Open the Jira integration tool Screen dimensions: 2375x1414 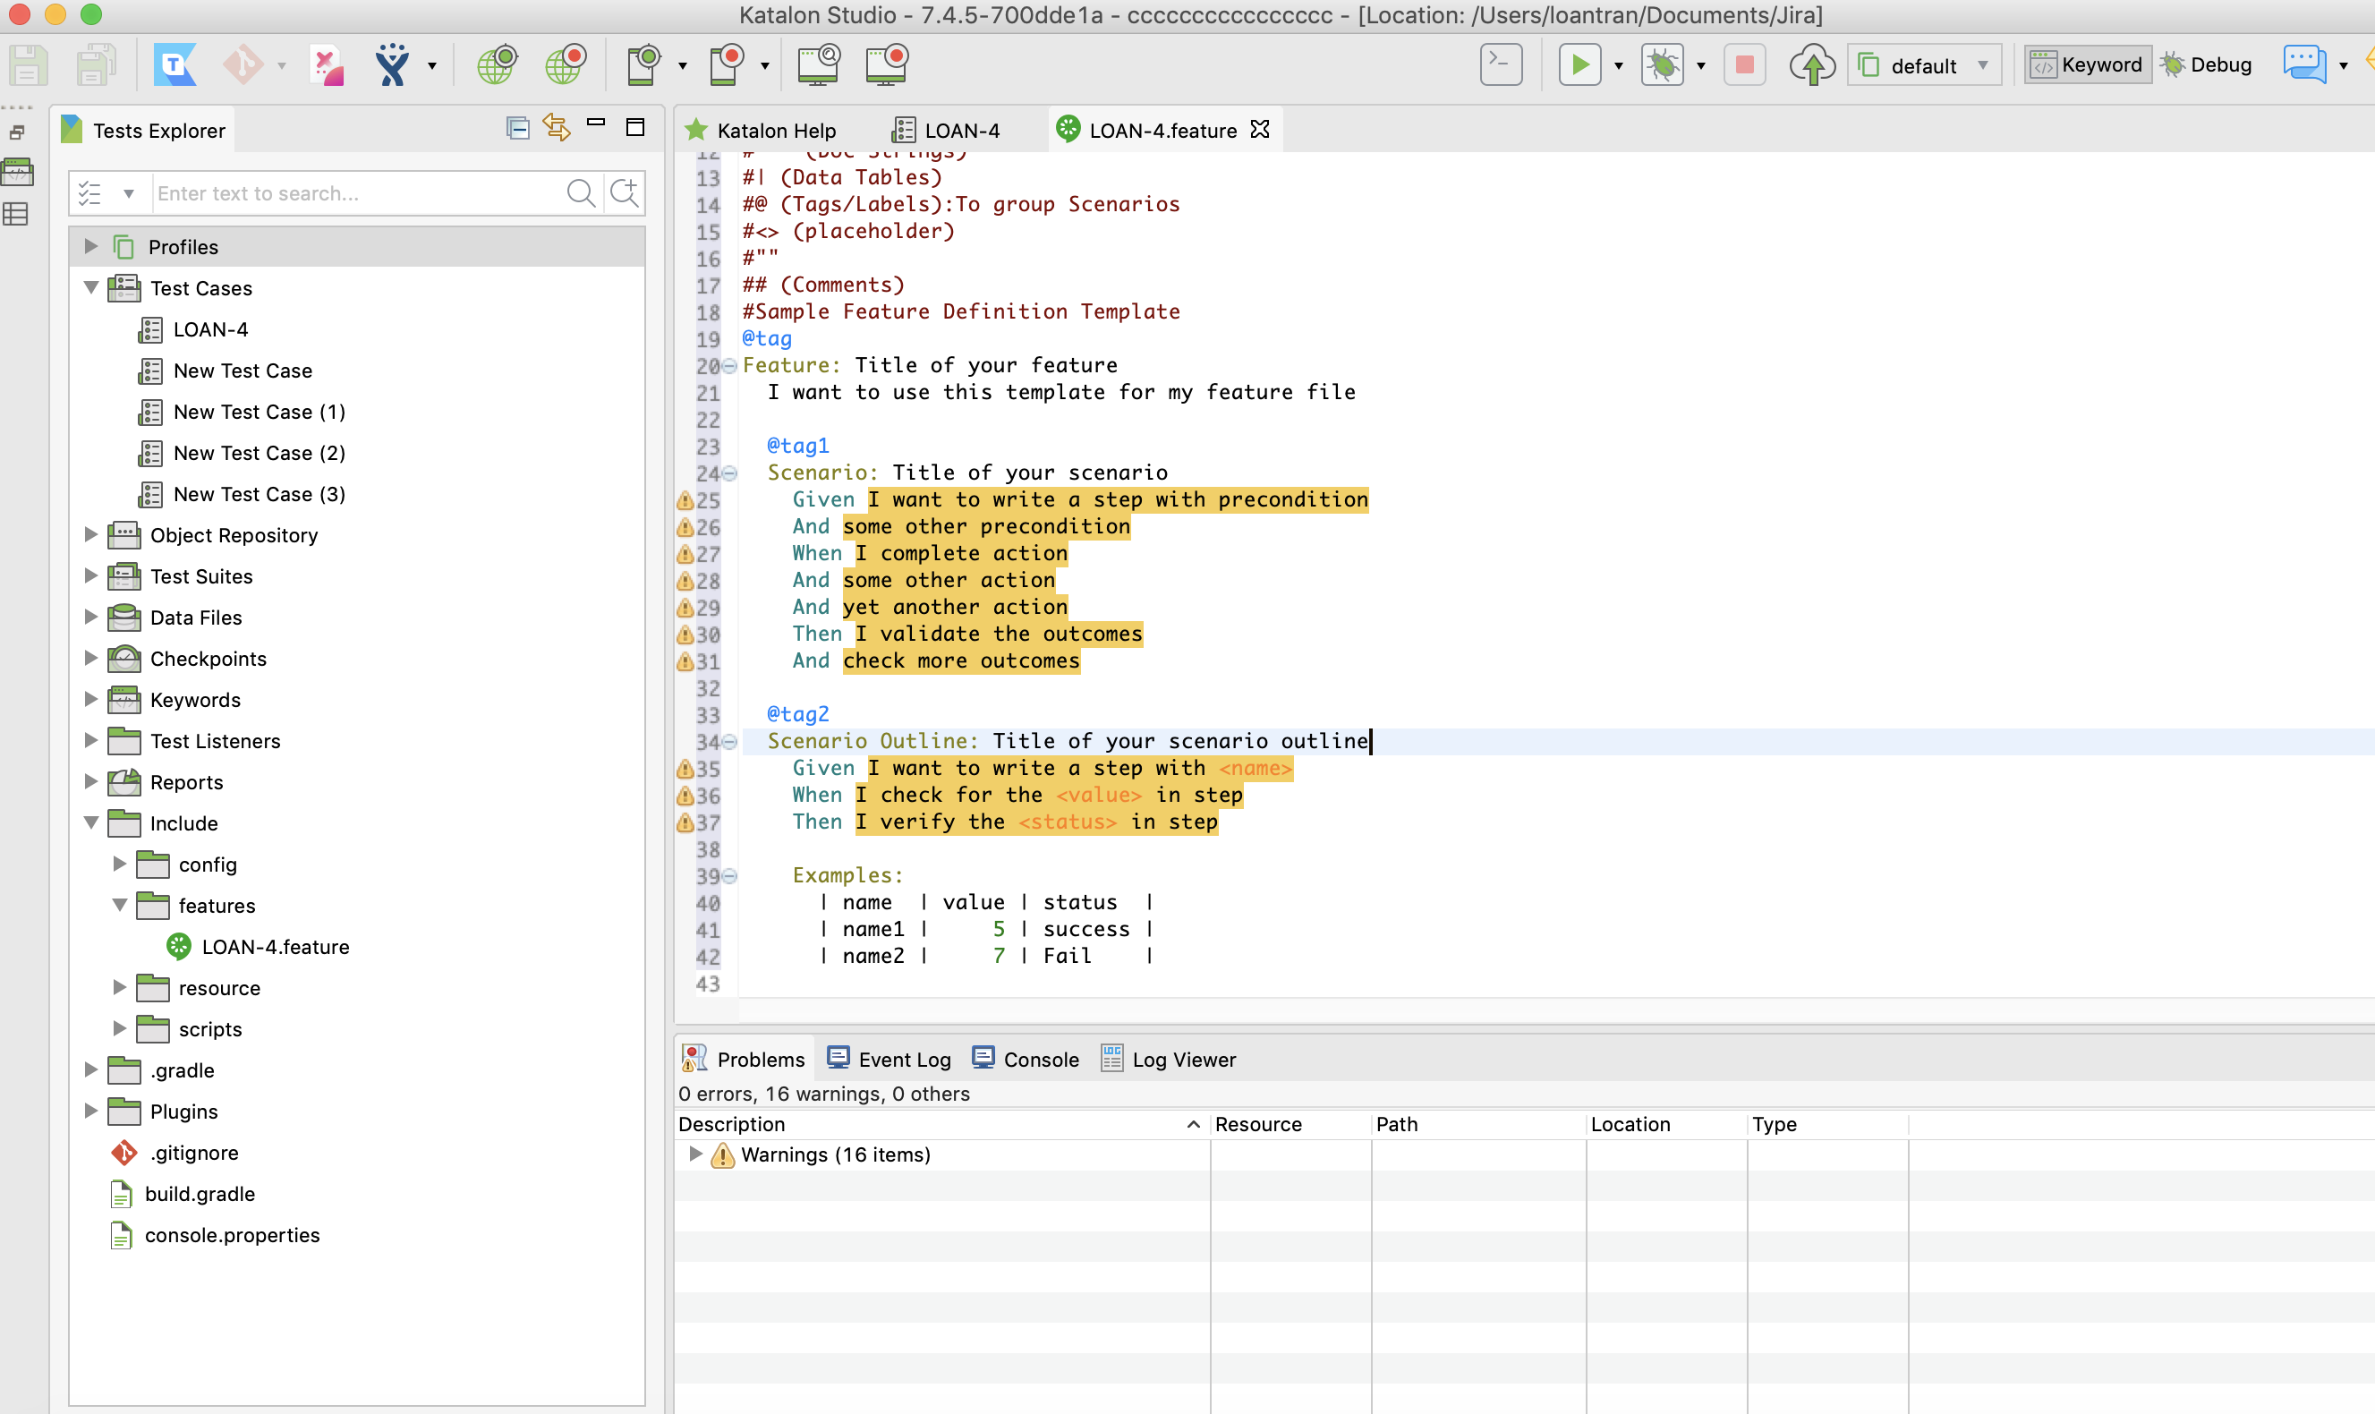(x=394, y=64)
